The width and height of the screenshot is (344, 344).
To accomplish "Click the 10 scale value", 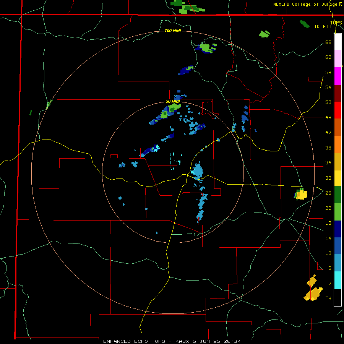I will 328,253.
